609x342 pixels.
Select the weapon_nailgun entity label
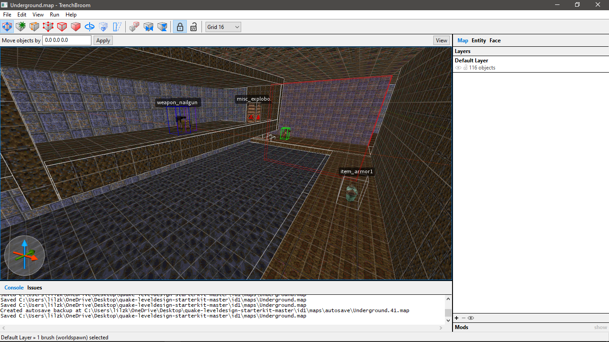click(x=177, y=102)
